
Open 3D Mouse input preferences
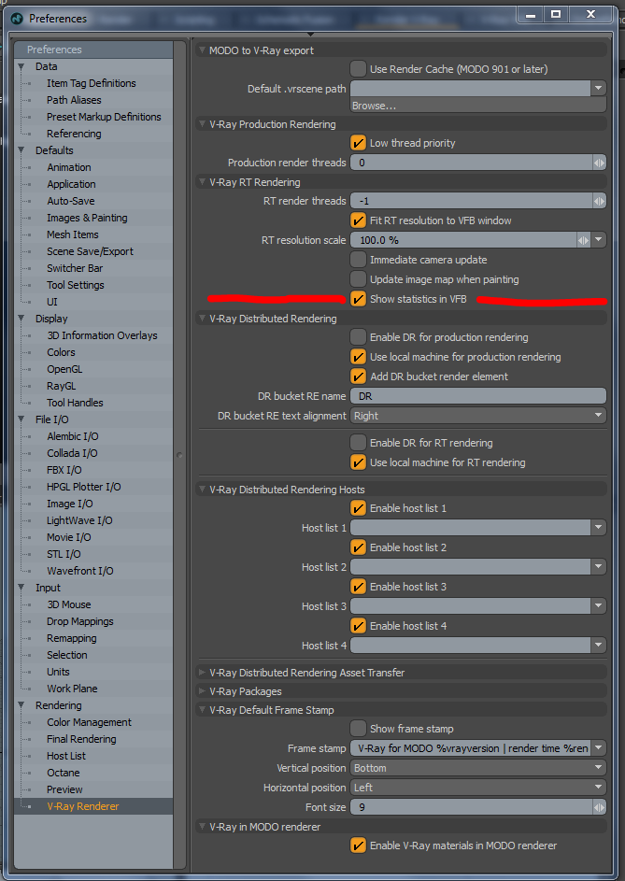[68, 604]
